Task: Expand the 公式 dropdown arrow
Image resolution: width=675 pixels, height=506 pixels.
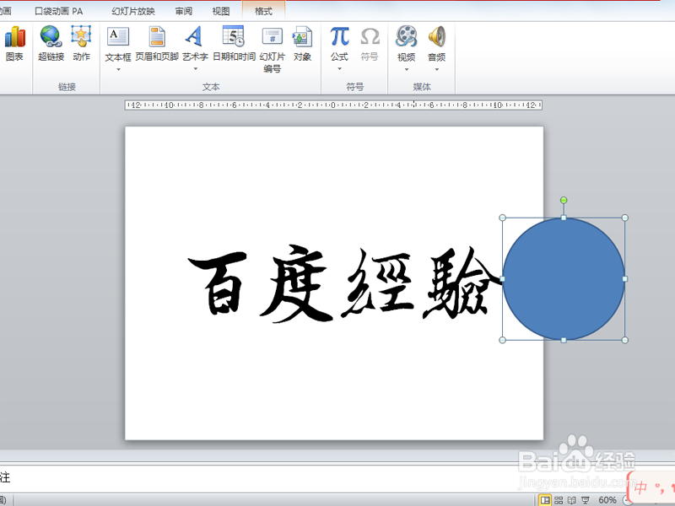Action: tap(339, 68)
